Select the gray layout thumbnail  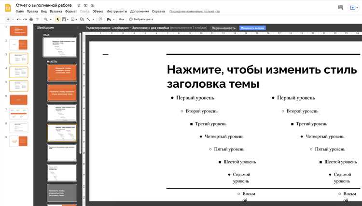click(x=62, y=193)
